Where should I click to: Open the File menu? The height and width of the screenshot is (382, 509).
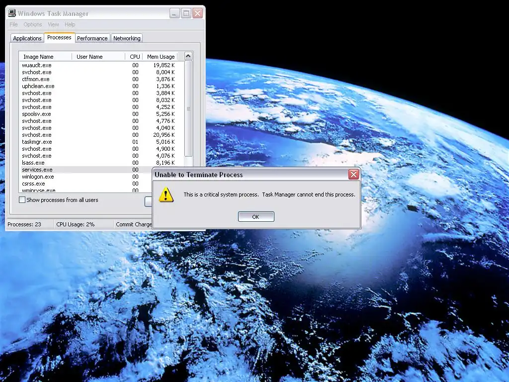click(x=13, y=24)
